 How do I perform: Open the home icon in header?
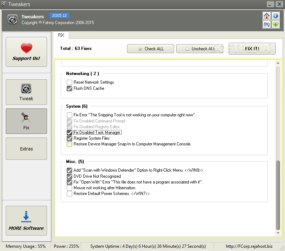[266, 16]
